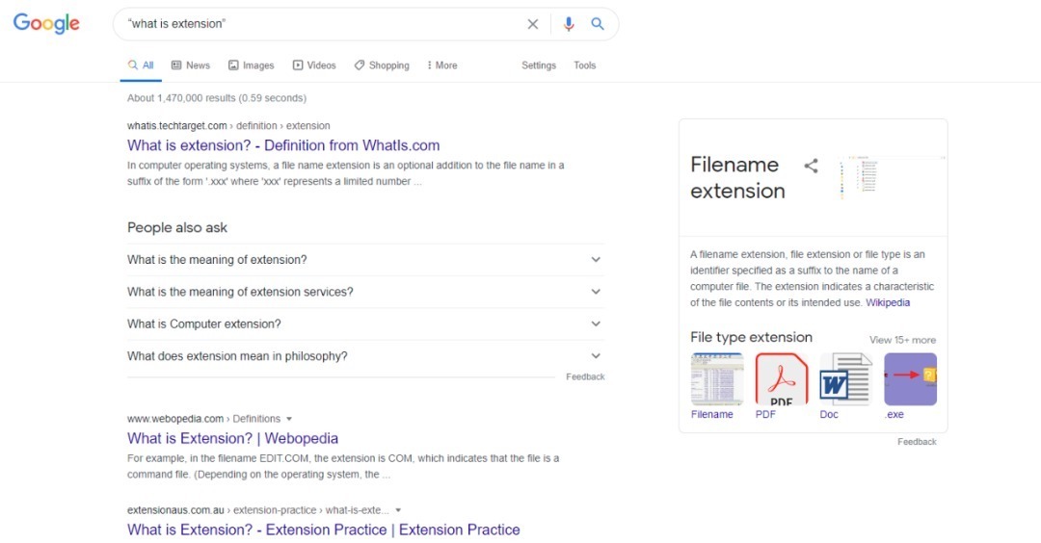Click the magnifying glass search button
Screen dimensions: 1041x543
pyautogui.click(x=598, y=24)
